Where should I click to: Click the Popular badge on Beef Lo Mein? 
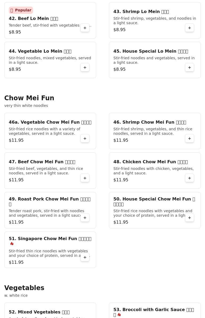[x=21, y=10]
